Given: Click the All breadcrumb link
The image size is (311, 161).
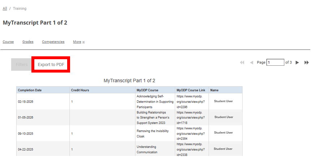Looking at the screenshot, I should [5, 8].
